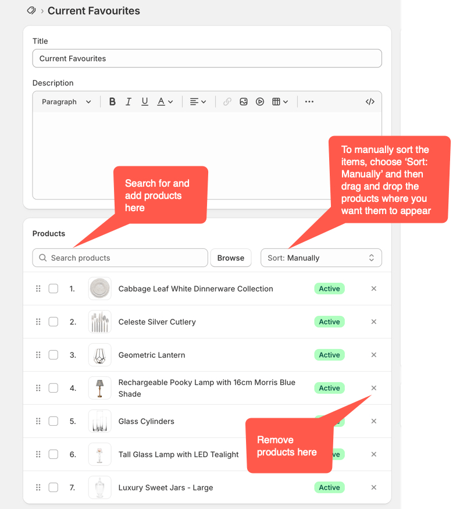
Task: Open the insert table tool
Action: pyautogui.click(x=277, y=101)
